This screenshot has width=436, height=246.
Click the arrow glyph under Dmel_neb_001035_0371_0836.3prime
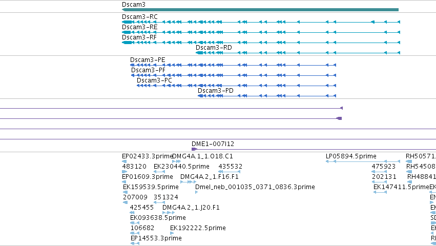pos(196,192)
